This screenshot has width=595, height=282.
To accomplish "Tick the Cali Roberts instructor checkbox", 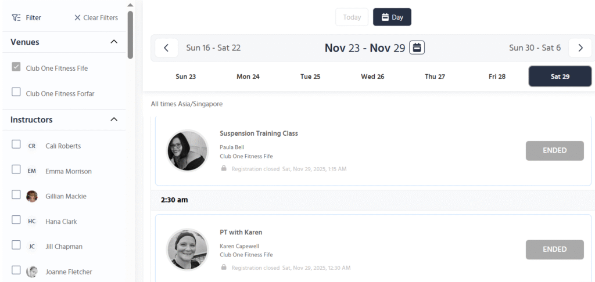I will (x=16, y=145).
